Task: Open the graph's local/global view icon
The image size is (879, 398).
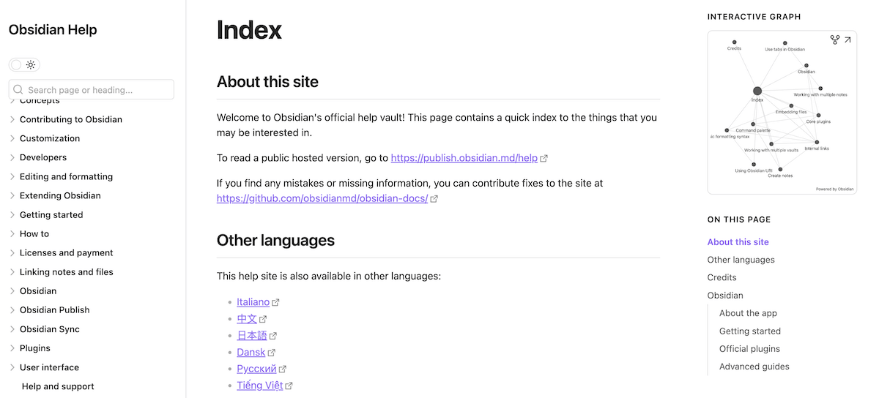Action: click(x=834, y=40)
